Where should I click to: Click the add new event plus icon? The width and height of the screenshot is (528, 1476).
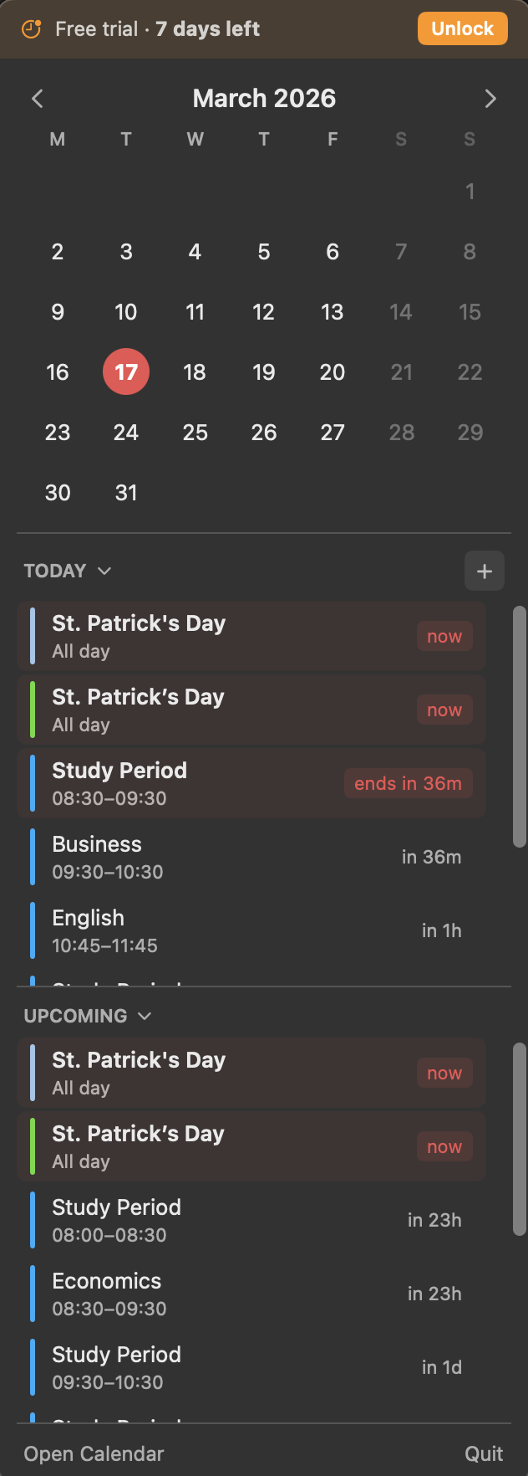tap(485, 571)
